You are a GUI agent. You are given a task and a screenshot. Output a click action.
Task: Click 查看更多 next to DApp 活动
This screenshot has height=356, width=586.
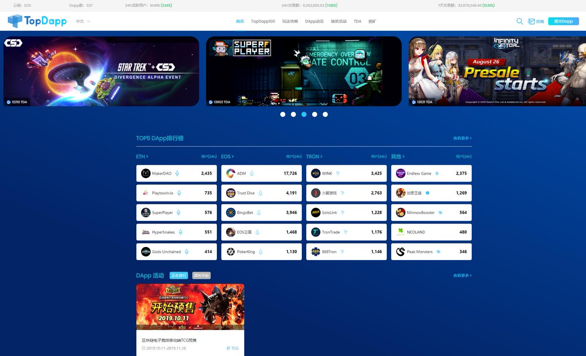coord(462,276)
